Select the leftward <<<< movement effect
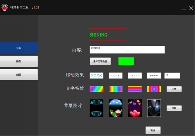This screenshot has height=136, width=195. [116, 75]
